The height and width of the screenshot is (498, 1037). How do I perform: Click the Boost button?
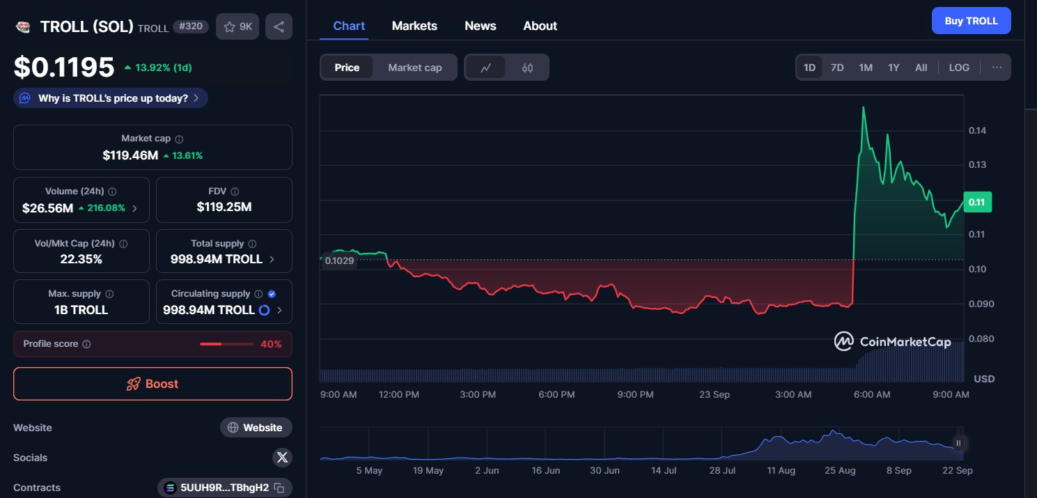pos(153,384)
